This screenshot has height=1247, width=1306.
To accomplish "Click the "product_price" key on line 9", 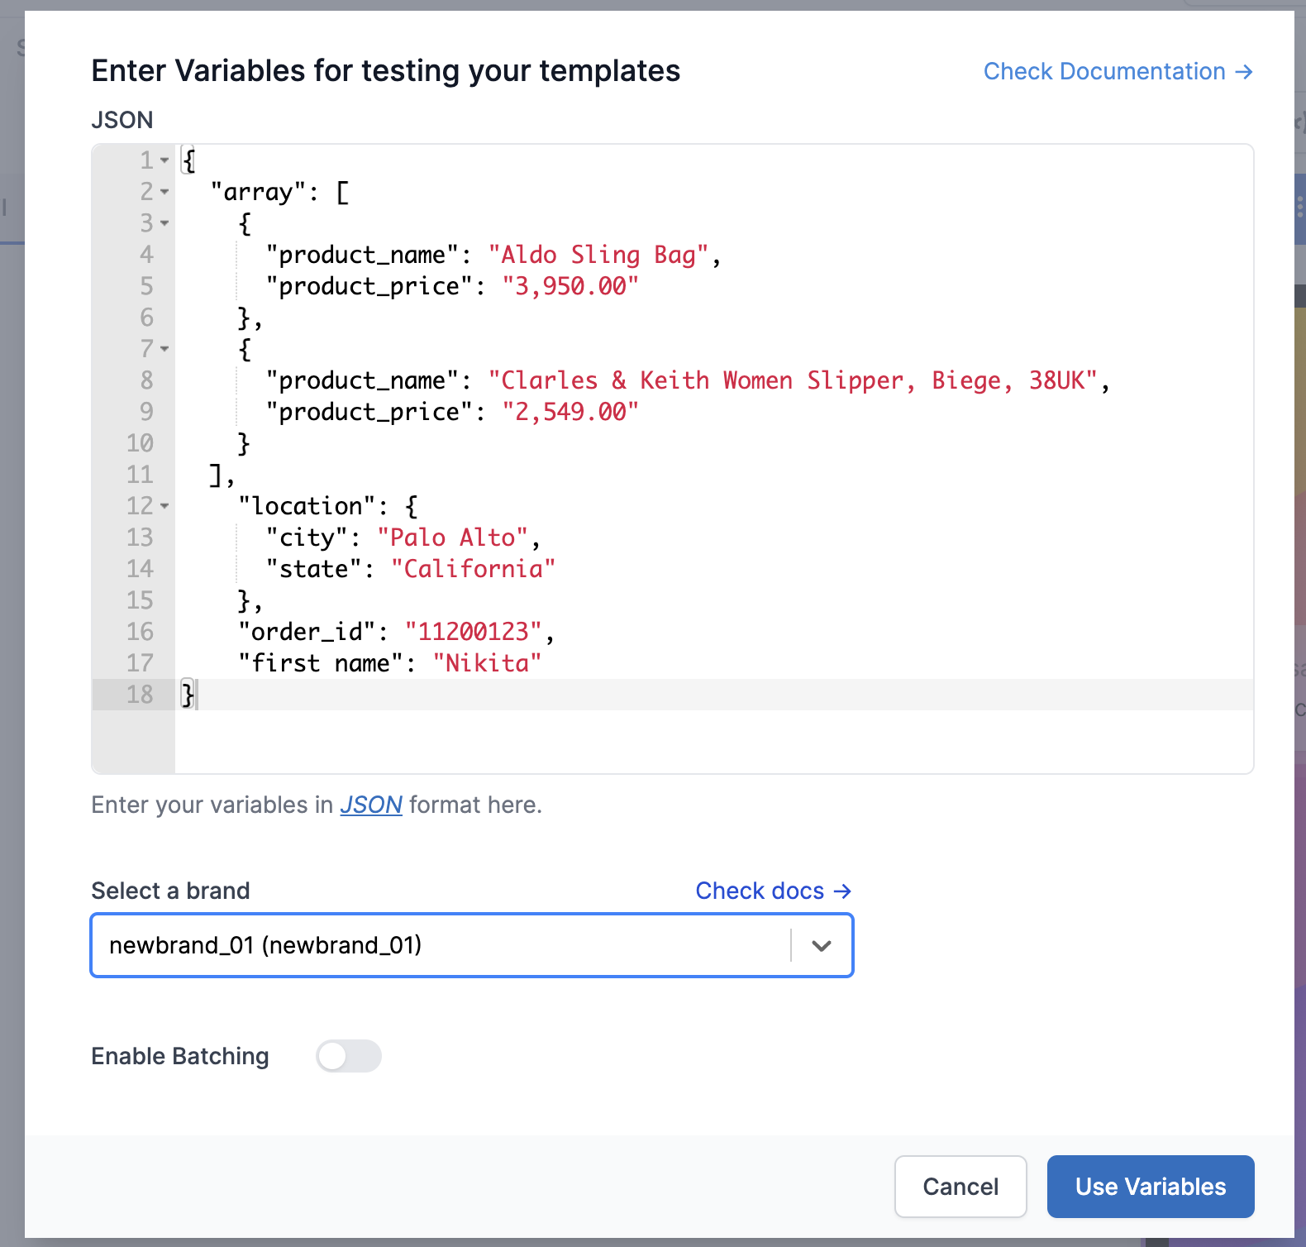I will [369, 412].
